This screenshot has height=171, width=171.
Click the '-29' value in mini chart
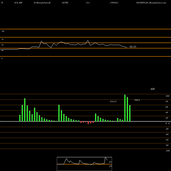click(x=110, y=166)
